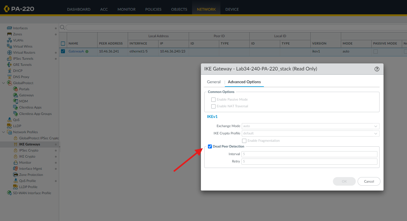Click the Interfaces icon in sidebar

[9, 28]
